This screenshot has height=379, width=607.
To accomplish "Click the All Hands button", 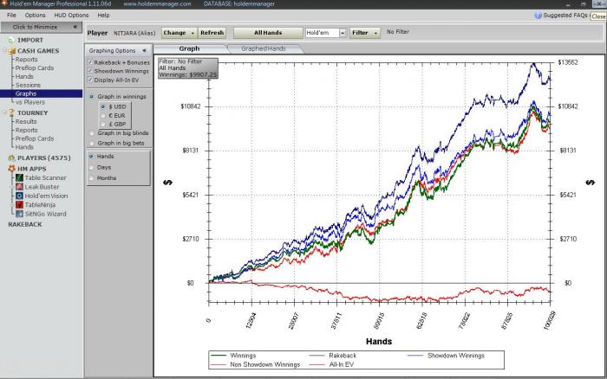I will click(268, 33).
